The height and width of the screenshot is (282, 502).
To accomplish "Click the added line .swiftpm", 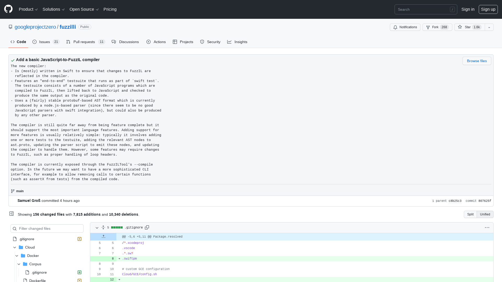I will point(292,258).
